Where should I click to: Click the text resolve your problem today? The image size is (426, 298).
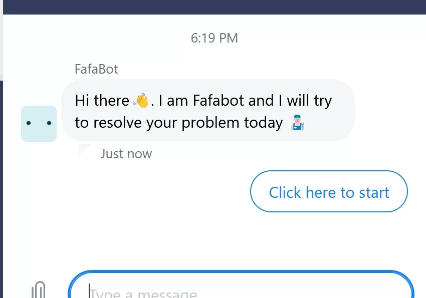pos(188,123)
